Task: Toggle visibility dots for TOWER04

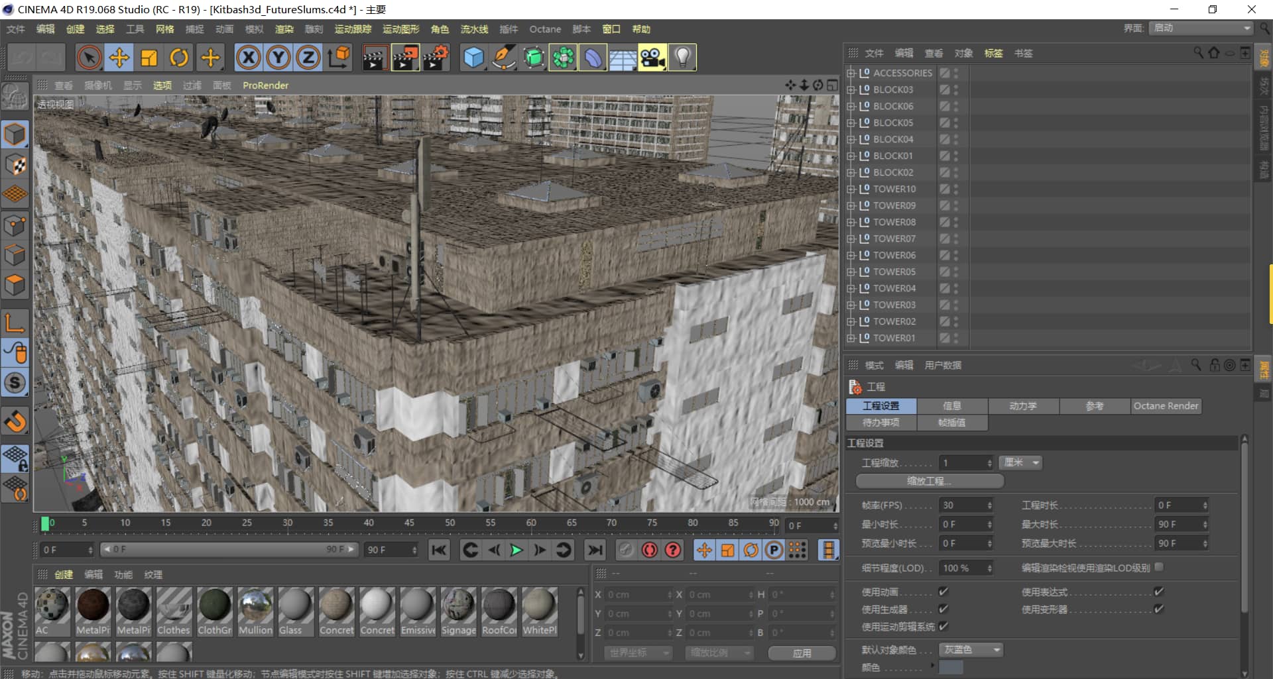Action: click(x=956, y=288)
